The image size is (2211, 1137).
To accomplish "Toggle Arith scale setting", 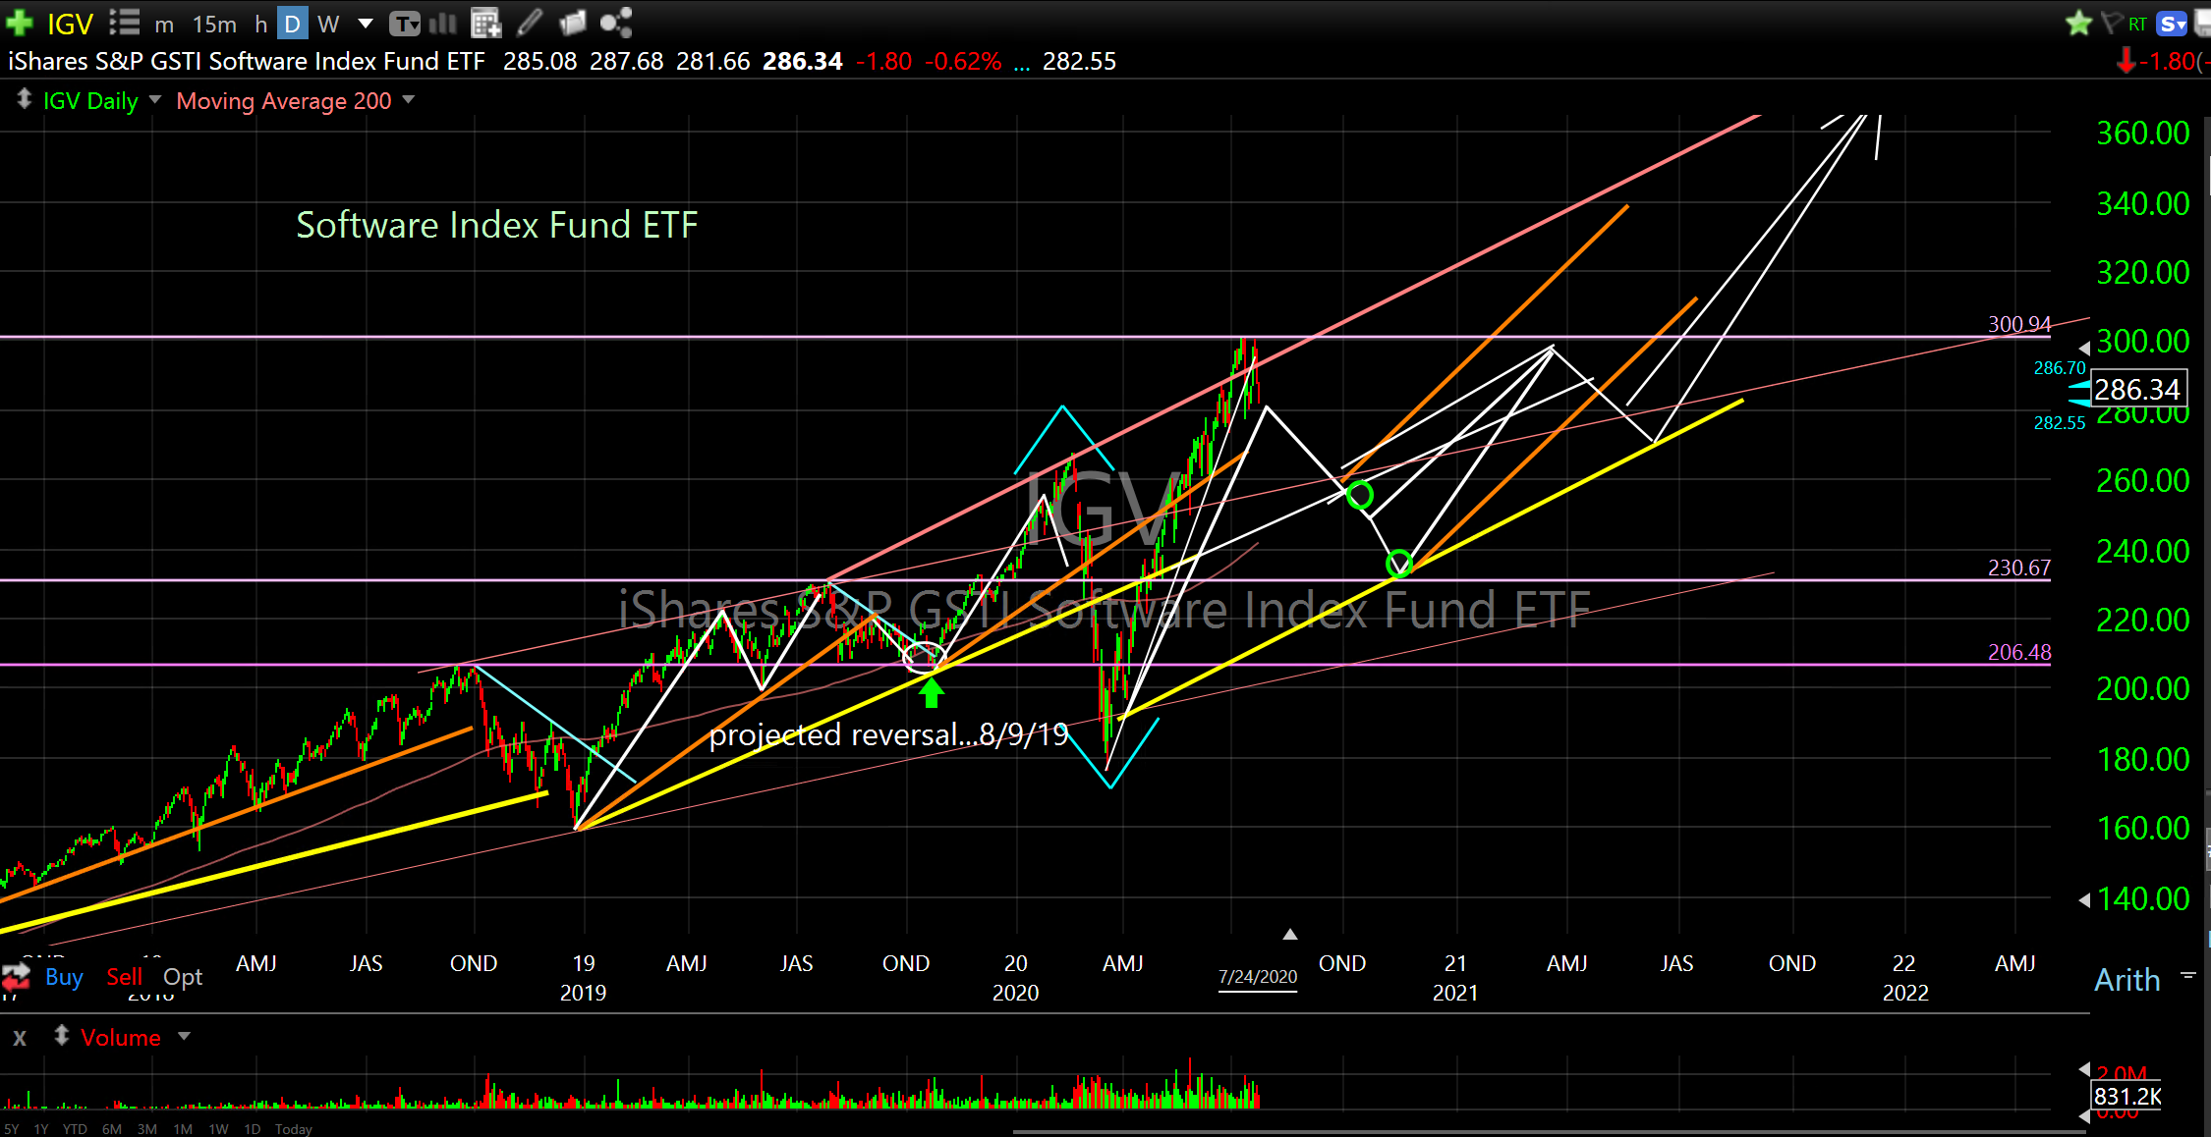I will click(x=2126, y=980).
